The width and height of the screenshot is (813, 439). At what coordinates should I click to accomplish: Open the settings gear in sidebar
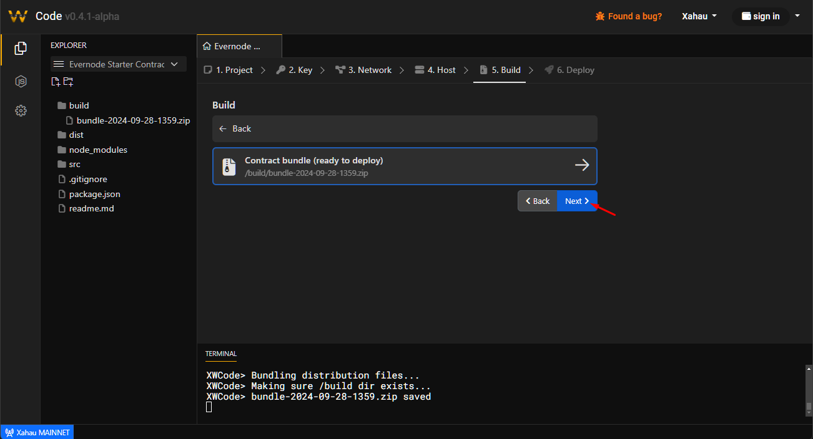click(x=21, y=111)
